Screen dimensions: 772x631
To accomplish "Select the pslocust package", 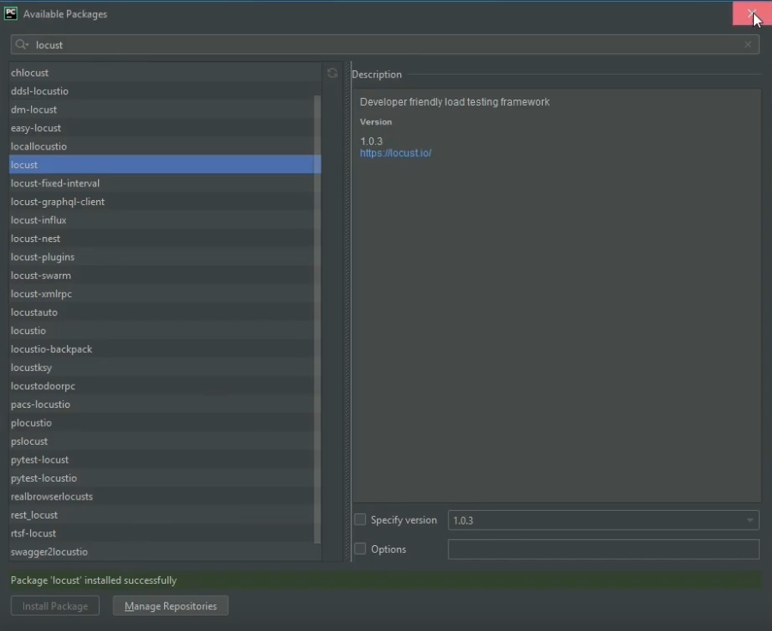I will (165, 441).
